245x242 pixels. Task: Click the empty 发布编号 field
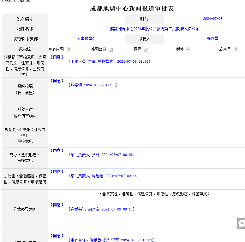click(87, 19)
